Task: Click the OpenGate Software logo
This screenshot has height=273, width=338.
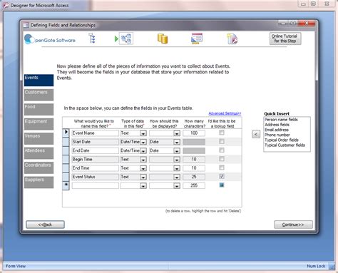Action: coord(50,39)
